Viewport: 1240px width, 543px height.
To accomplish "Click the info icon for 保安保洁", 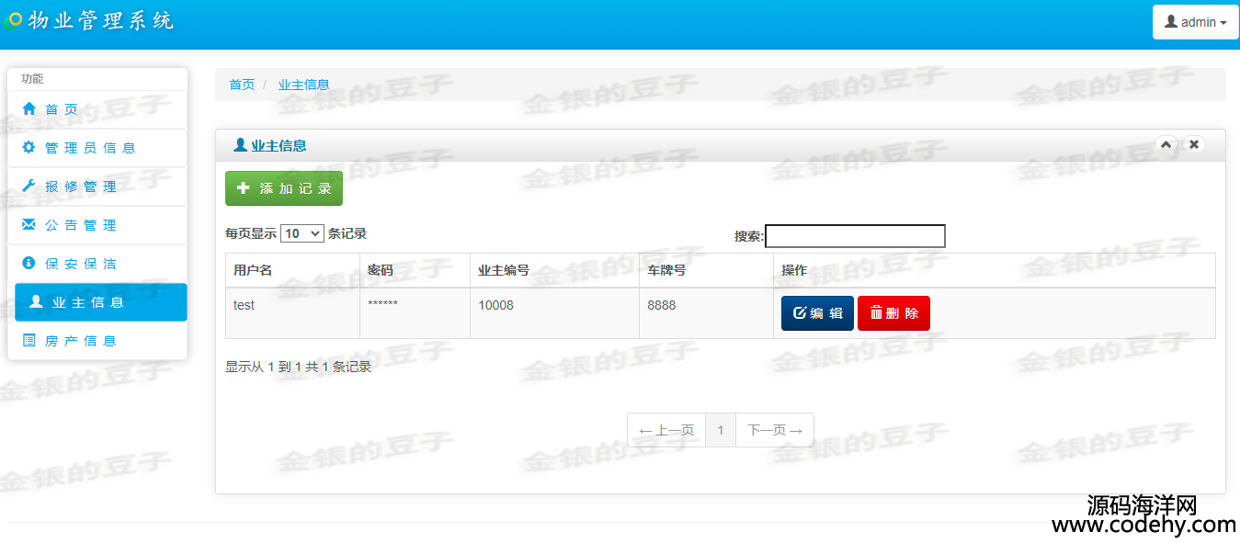I will click(29, 264).
